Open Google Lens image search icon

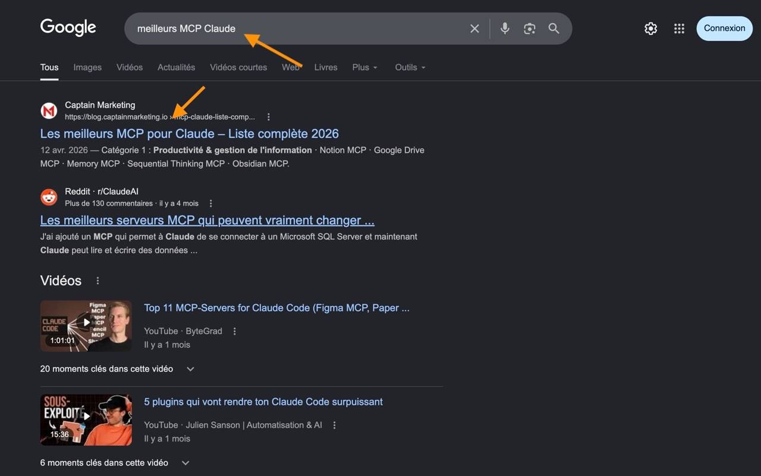coord(529,29)
